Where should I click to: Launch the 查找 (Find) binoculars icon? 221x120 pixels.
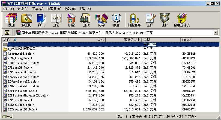point(86,20)
